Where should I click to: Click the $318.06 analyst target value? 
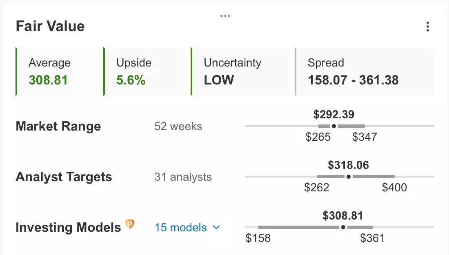click(348, 165)
